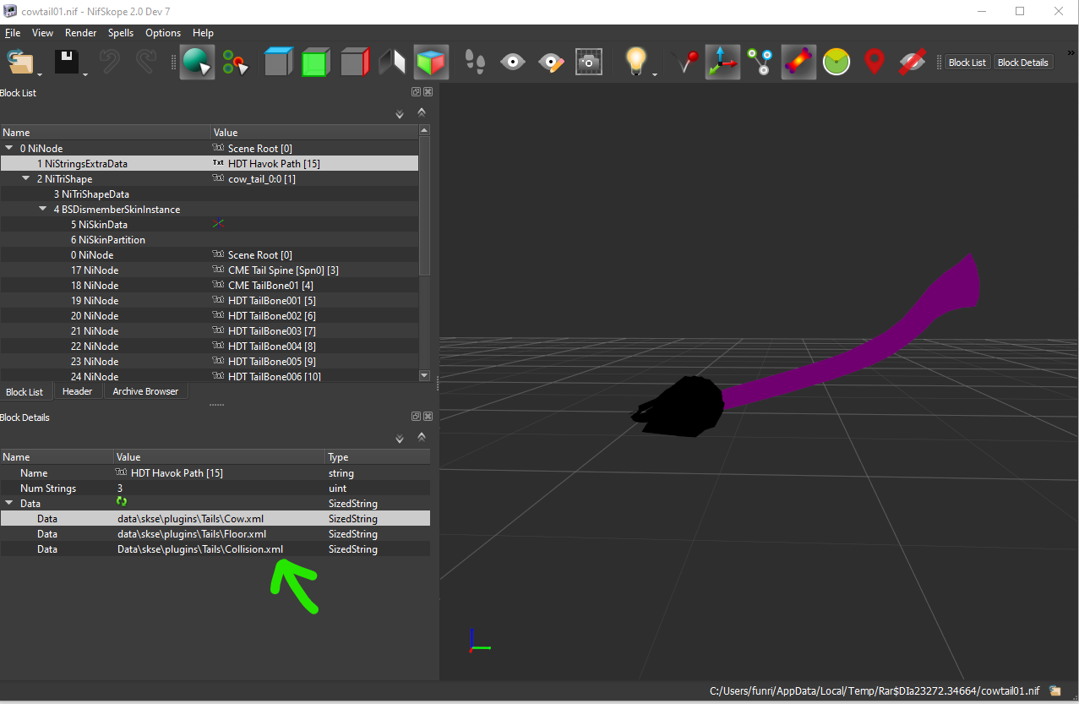
Task: Switch to the Front view green cube
Action: (x=315, y=62)
